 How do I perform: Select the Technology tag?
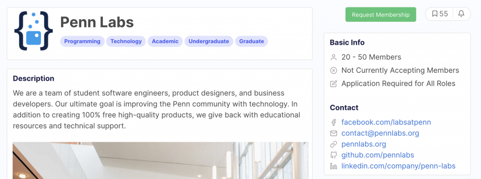tap(126, 41)
